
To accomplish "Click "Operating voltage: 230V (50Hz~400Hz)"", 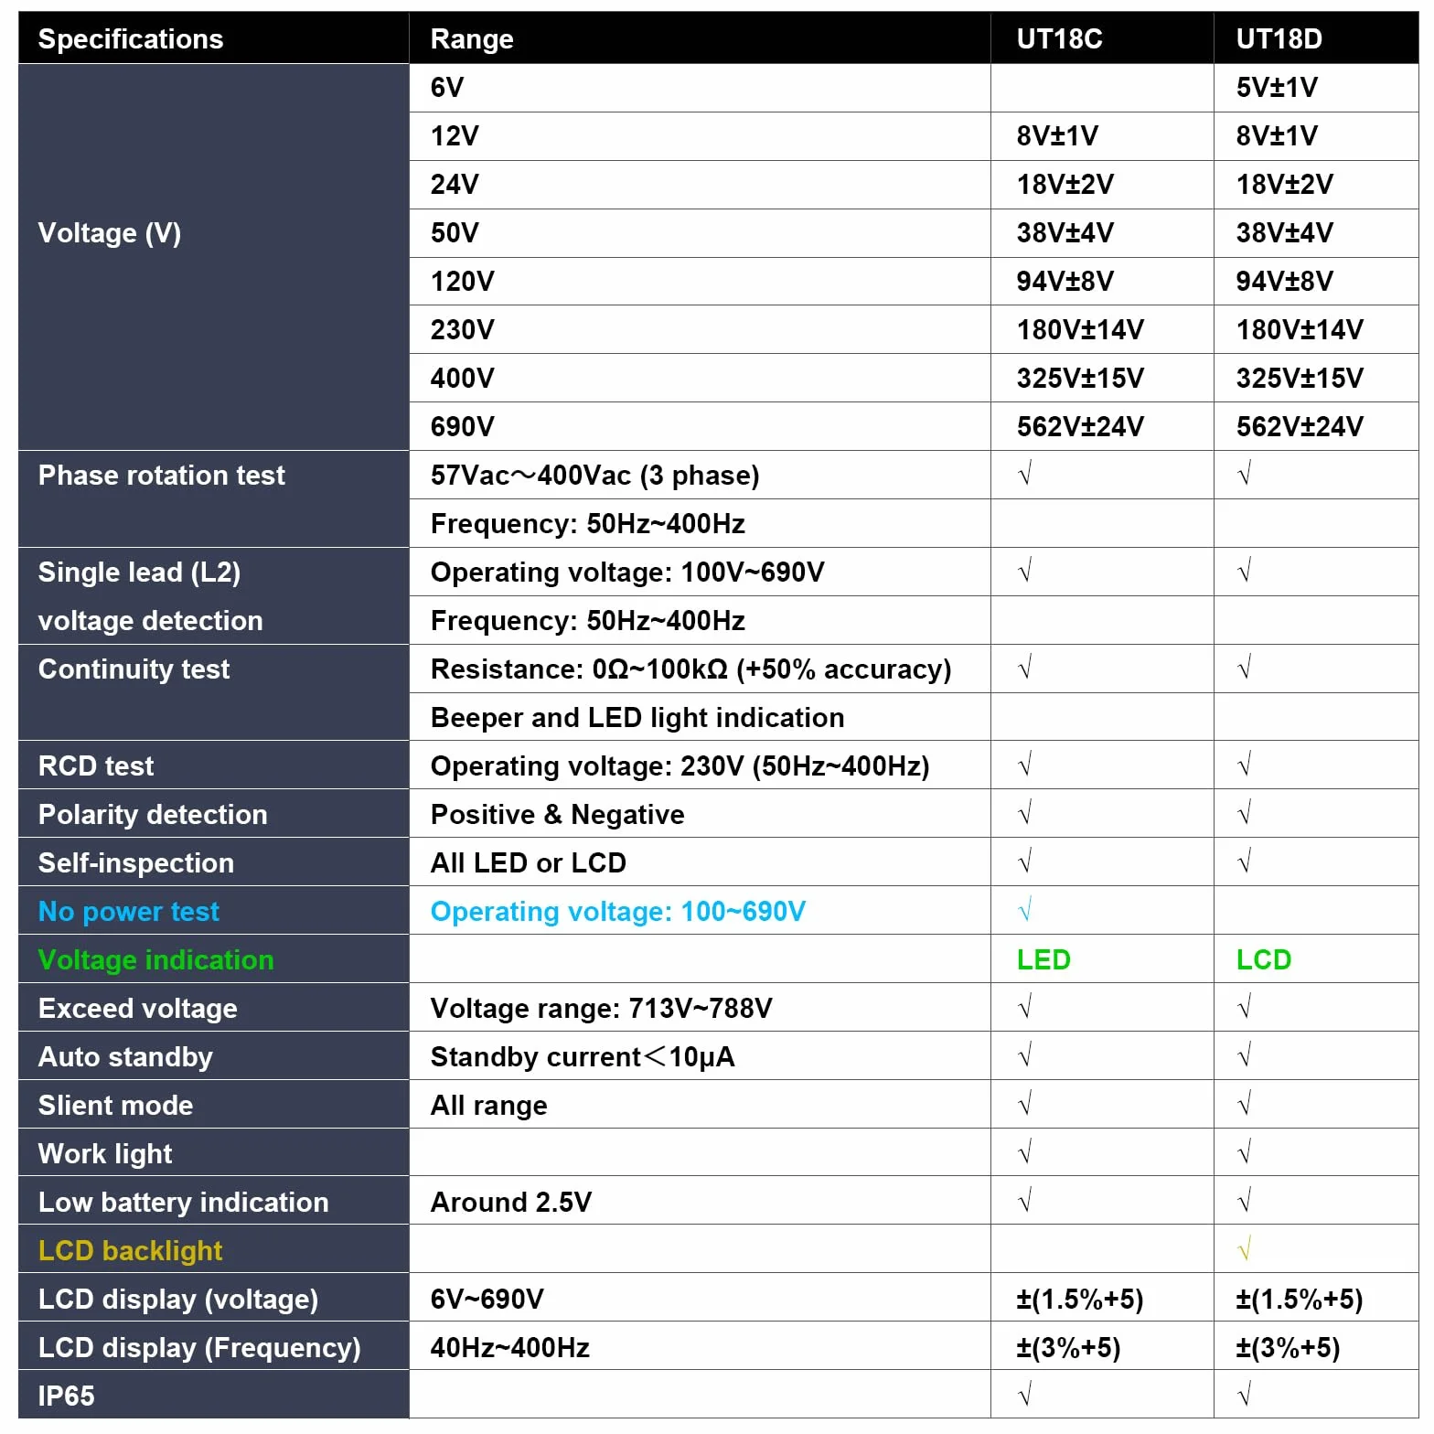I will (x=680, y=766).
